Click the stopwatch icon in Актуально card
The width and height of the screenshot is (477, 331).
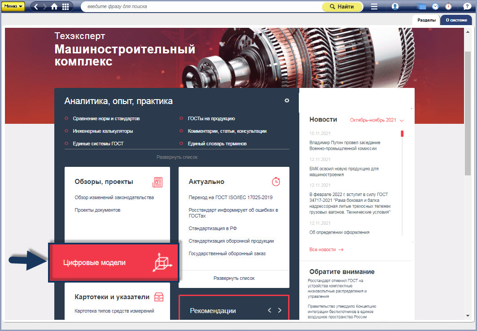click(x=276, y=182)
